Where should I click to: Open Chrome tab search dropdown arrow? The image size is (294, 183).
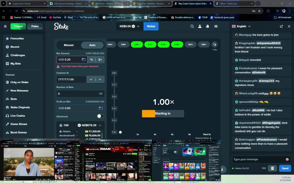point(3,3)
